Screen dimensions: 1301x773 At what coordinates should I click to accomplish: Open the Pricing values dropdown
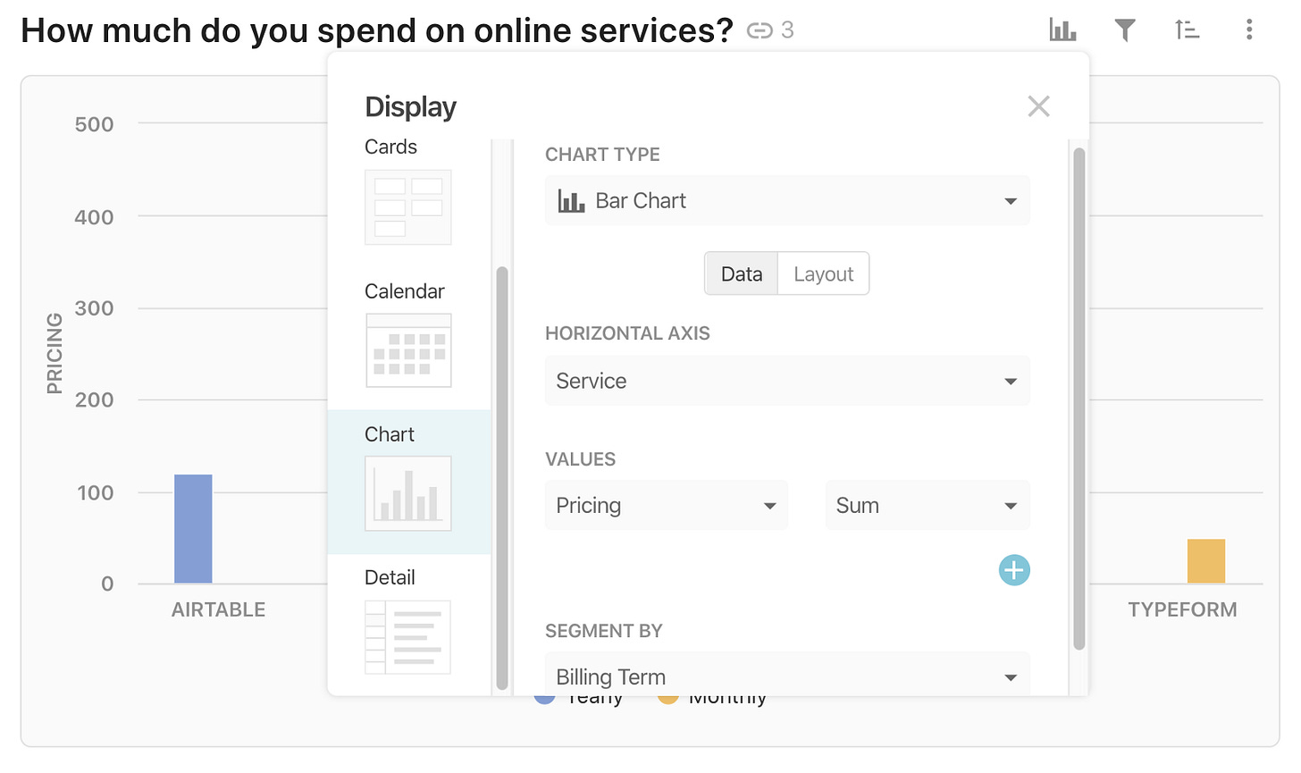coord(667,505)
